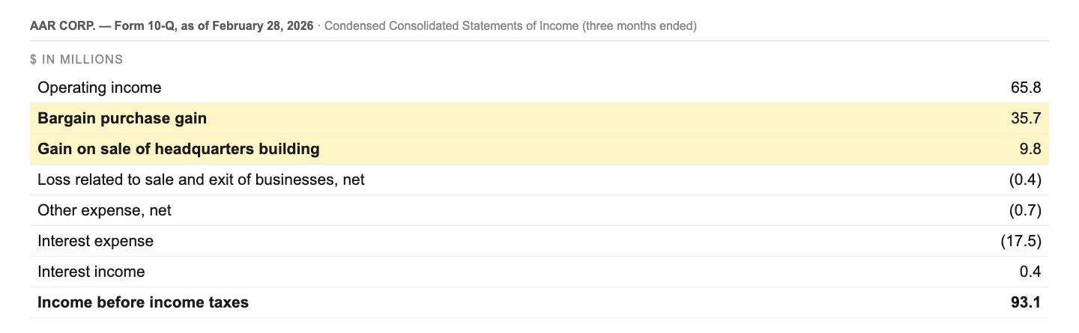Click the highlighted Bargain purchase gain label
Image resolution: width=1079 pixels, height=333 pixels.
(x=122, y=118)
